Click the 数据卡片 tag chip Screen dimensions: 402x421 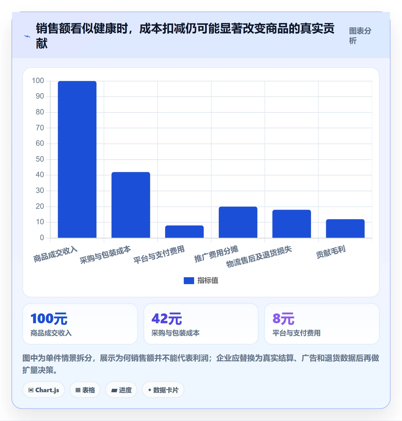click(163, 390)
